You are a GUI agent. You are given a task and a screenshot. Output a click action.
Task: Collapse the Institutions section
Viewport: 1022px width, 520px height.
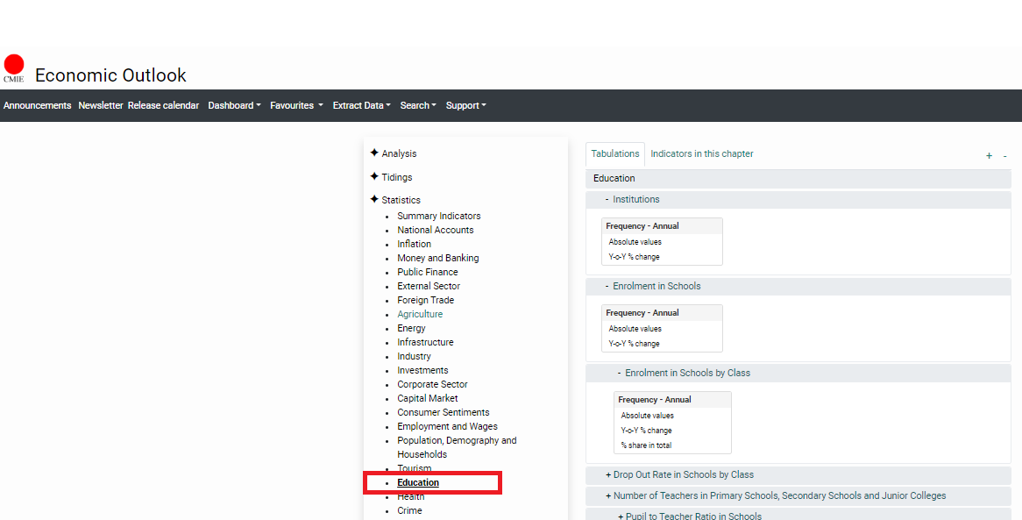click(607, 199)
